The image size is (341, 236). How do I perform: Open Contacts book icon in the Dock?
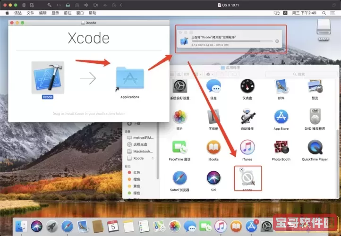click(x=98, y=227)
